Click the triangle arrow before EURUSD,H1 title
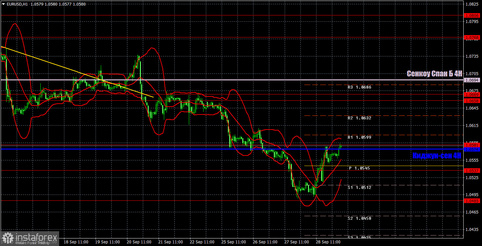This screenshot has height=246, width=482. click(3, 4)
